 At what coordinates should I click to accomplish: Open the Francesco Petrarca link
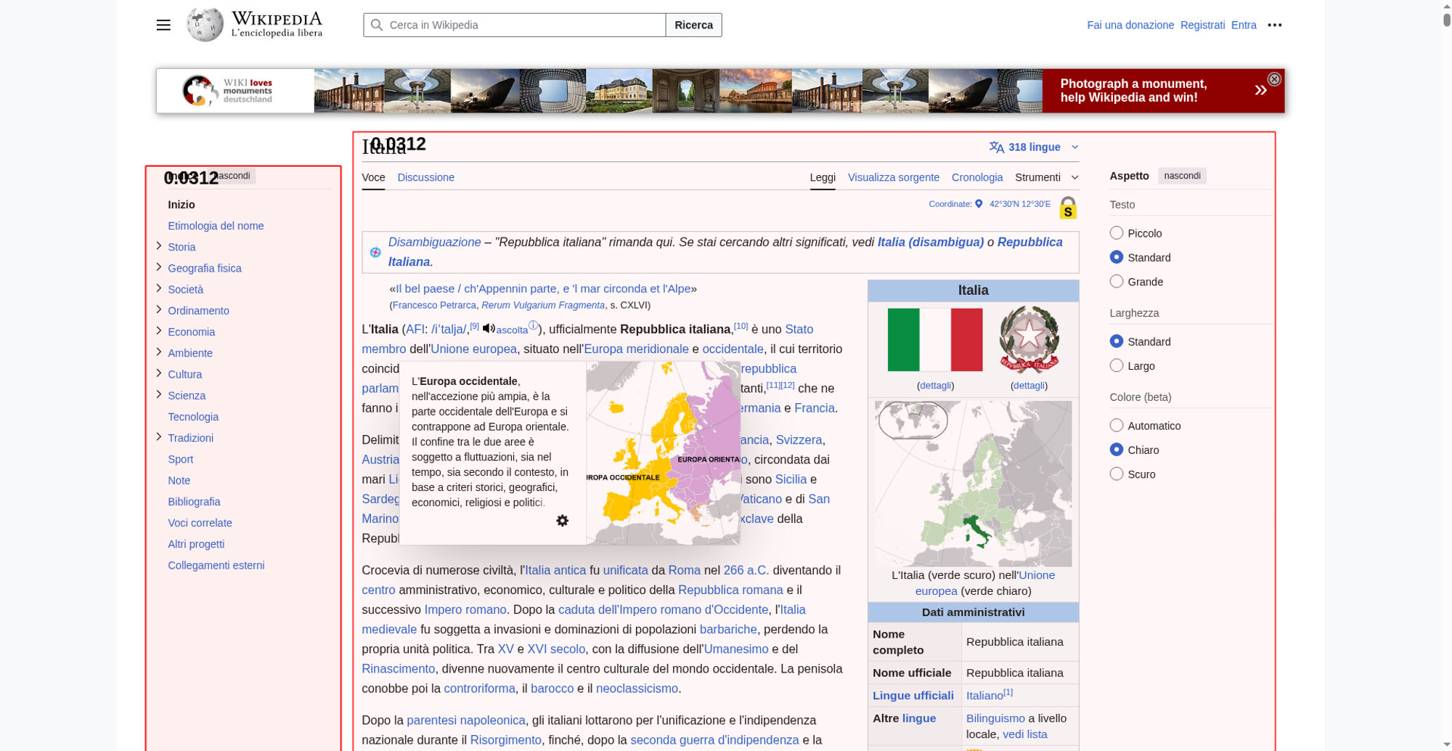pos(434,305)
